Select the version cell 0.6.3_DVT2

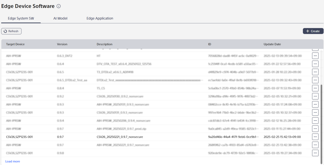pos(65,56)
